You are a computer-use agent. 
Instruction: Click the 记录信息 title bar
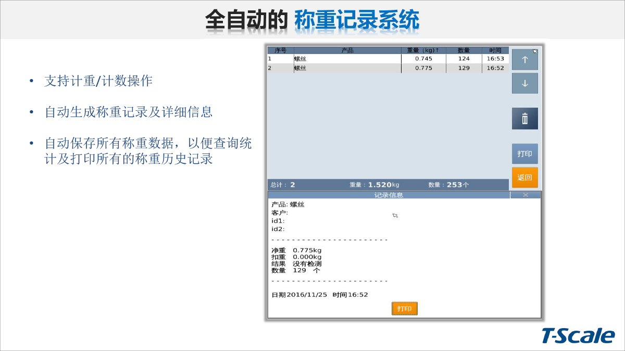pos(388,195)
